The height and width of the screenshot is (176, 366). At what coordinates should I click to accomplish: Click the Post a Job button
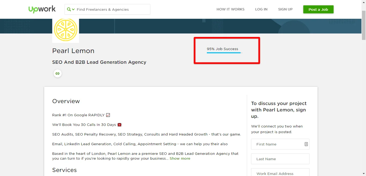318,9
